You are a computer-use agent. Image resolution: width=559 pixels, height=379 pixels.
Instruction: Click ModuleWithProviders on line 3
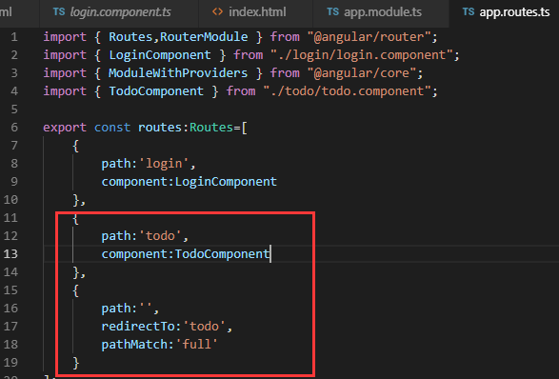click(178, 73)
